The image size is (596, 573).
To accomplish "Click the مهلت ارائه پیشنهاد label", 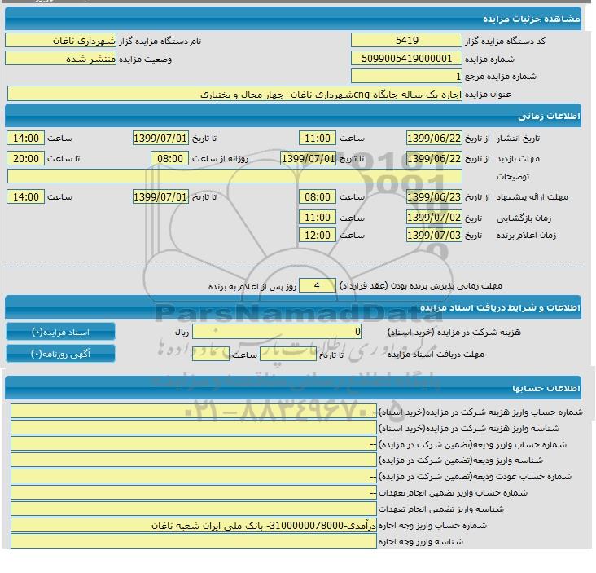I will pyautogui.click(x=532, y=196).
